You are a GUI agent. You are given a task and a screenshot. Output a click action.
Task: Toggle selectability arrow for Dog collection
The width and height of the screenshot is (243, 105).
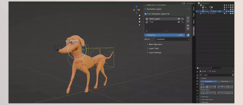pos(227,5)
